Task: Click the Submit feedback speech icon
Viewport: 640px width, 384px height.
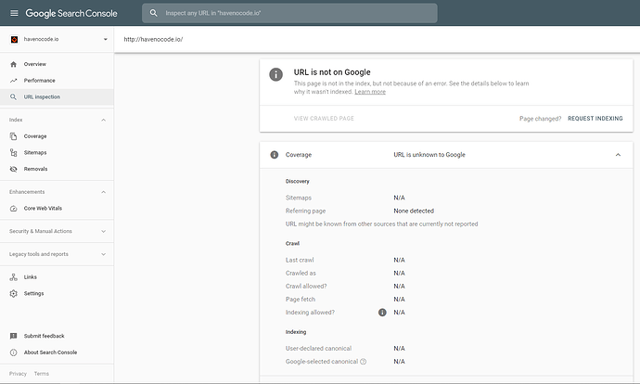Action: 14,336
